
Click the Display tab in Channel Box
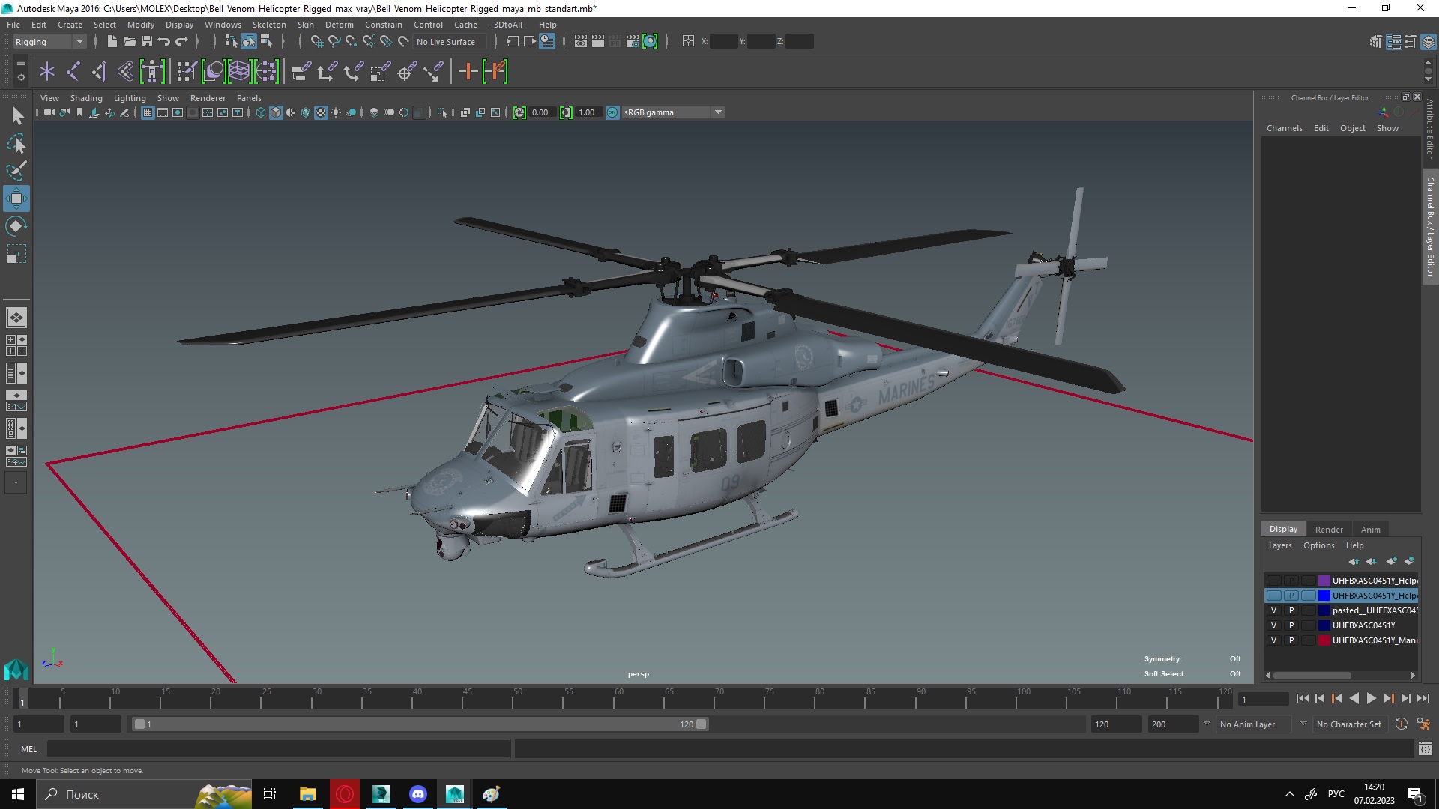tap(1283, 528)
